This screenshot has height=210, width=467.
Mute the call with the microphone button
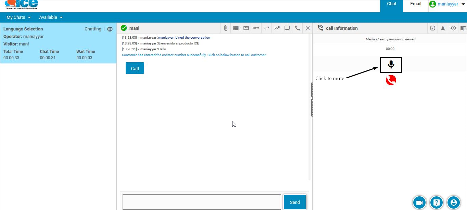(391, 65)
